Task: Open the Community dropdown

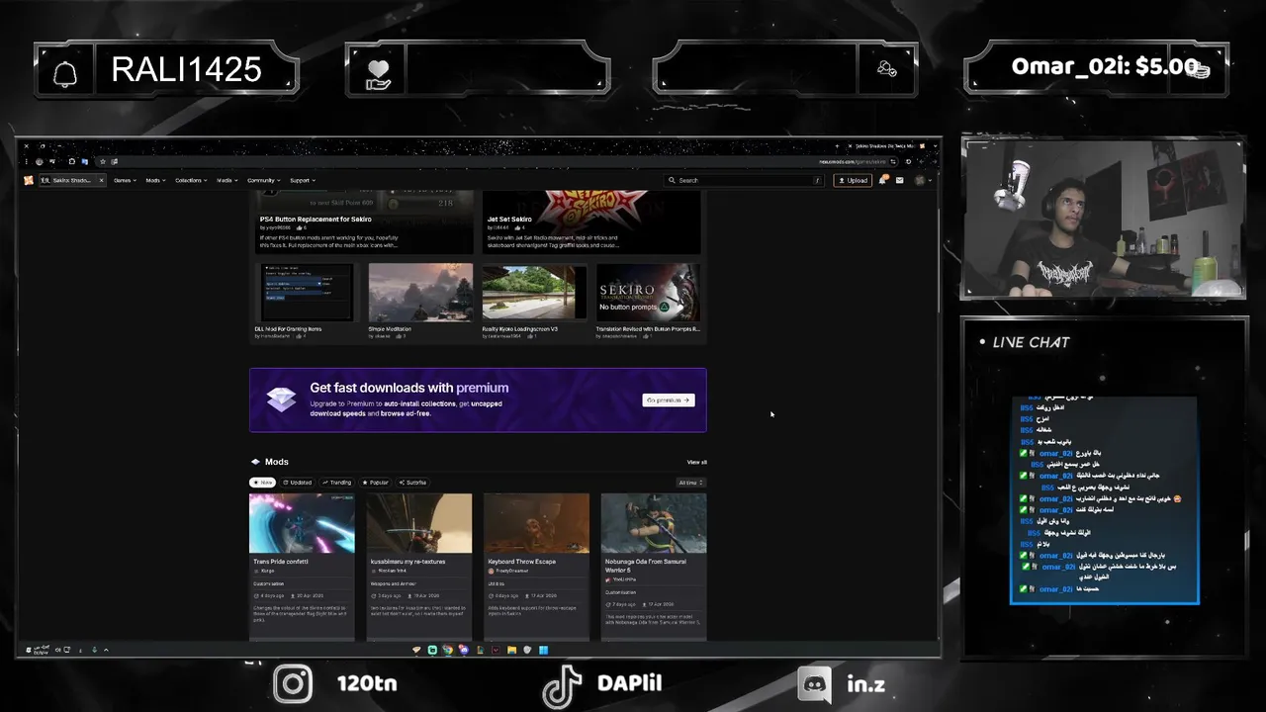Action: [263, 180]
